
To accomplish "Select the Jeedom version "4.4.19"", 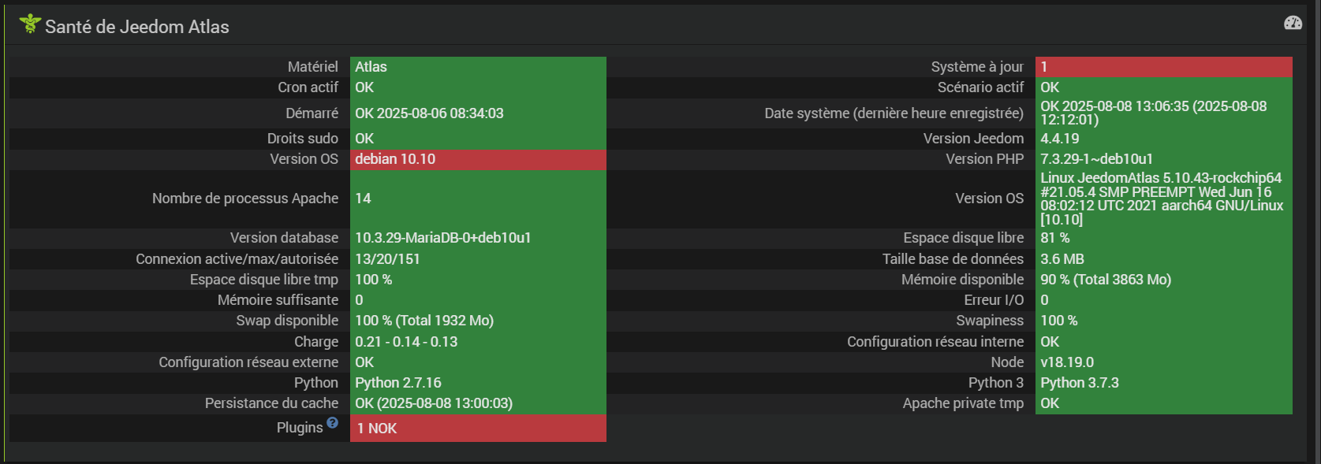I will click(x=1060, y=139).
